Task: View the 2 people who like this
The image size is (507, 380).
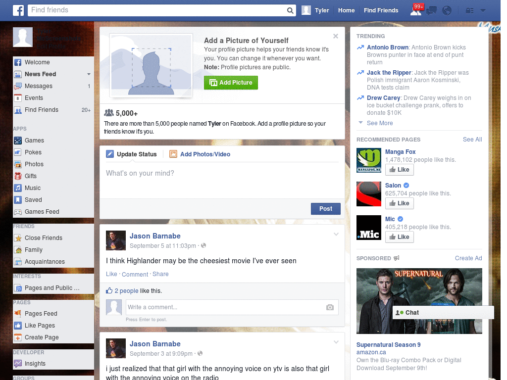Action: 126,291
